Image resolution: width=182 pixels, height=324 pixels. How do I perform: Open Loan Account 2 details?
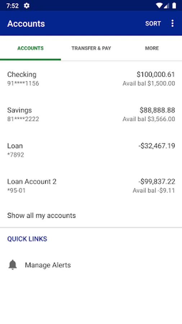click(x=91, y=185)
